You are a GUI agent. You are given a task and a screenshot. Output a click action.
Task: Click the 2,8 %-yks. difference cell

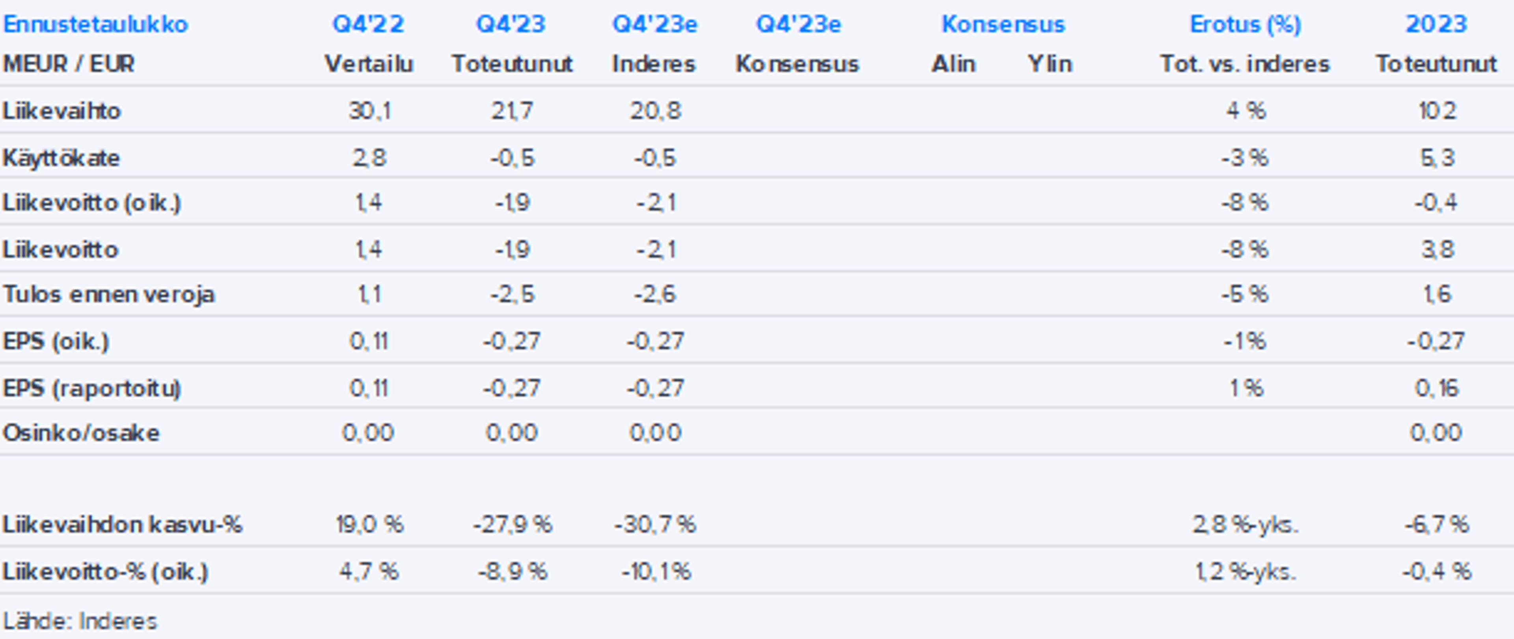(x=1245, y=524)
